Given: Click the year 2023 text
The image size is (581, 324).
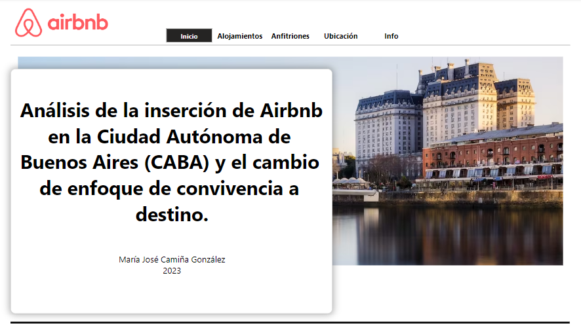Looking at the screenshot, I should (172, 271).
